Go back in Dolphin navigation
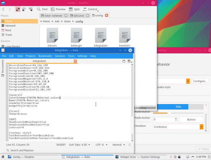Viewport: 211px width, 160px height. [x=3, y=9]
